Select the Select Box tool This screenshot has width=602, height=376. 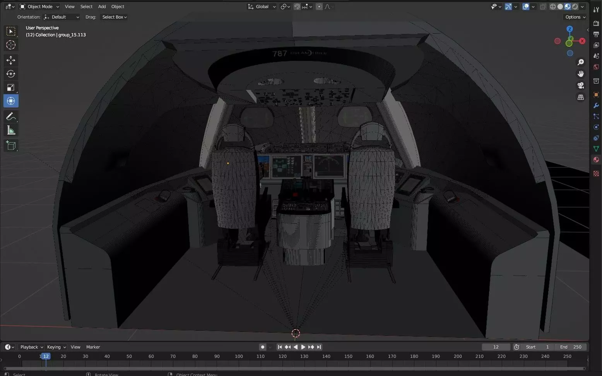pyautogui.click(x=11, y=31)
